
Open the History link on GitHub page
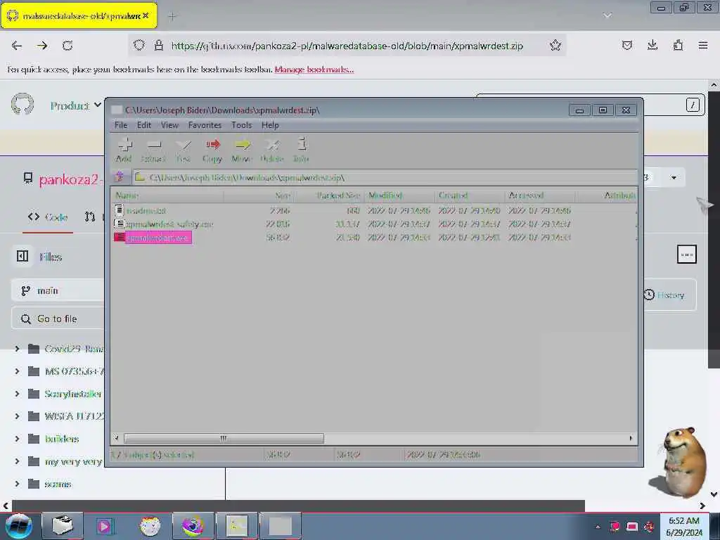[x=664, y=295]
